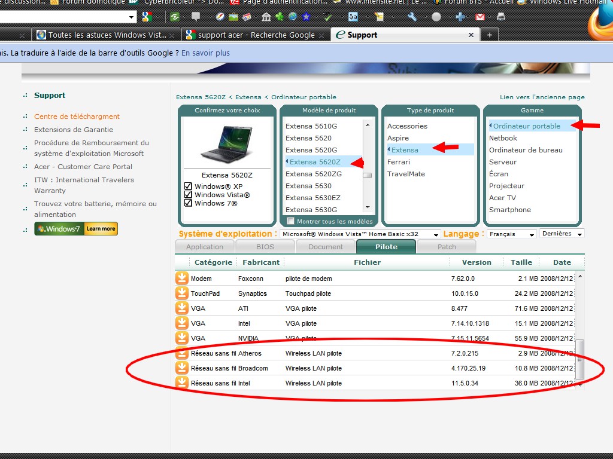The height and width of the screenshot is (459, 613).
Task: Download the Foxconn modem driver
Action: pos(181,279)
